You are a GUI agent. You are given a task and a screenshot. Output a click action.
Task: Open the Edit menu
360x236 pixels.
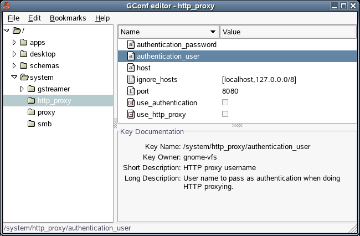(x=34, y=18)
